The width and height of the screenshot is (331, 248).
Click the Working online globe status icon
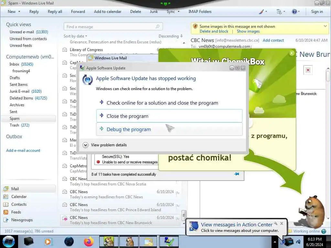point(324,231)
